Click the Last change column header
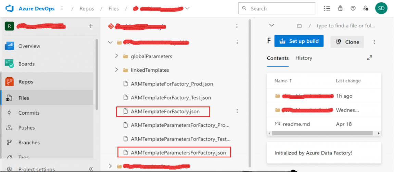 click(348, 81)
